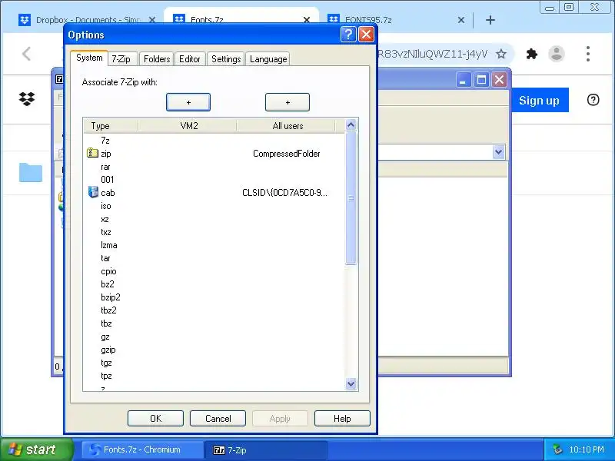Image resolution: width=615 pixels, height=461 pixels.
Task: Select the tbz2 file type row
Action: coord(214,310)
